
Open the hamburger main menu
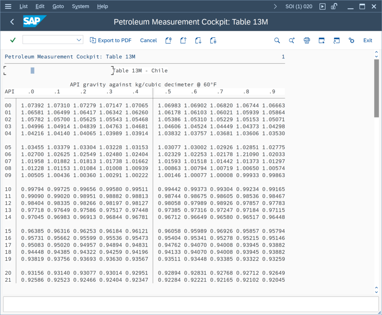point(8,6)
